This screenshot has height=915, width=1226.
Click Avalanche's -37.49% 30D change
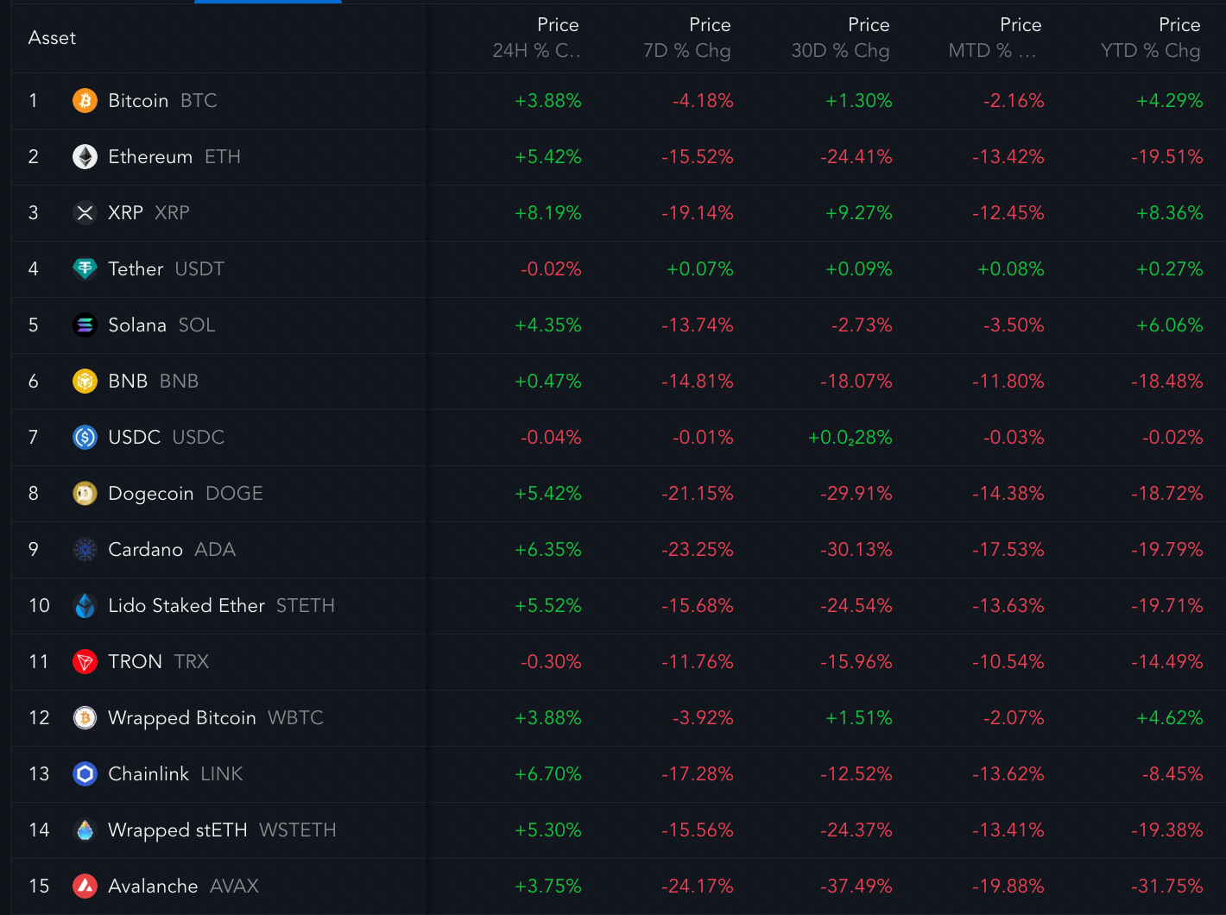856,887
